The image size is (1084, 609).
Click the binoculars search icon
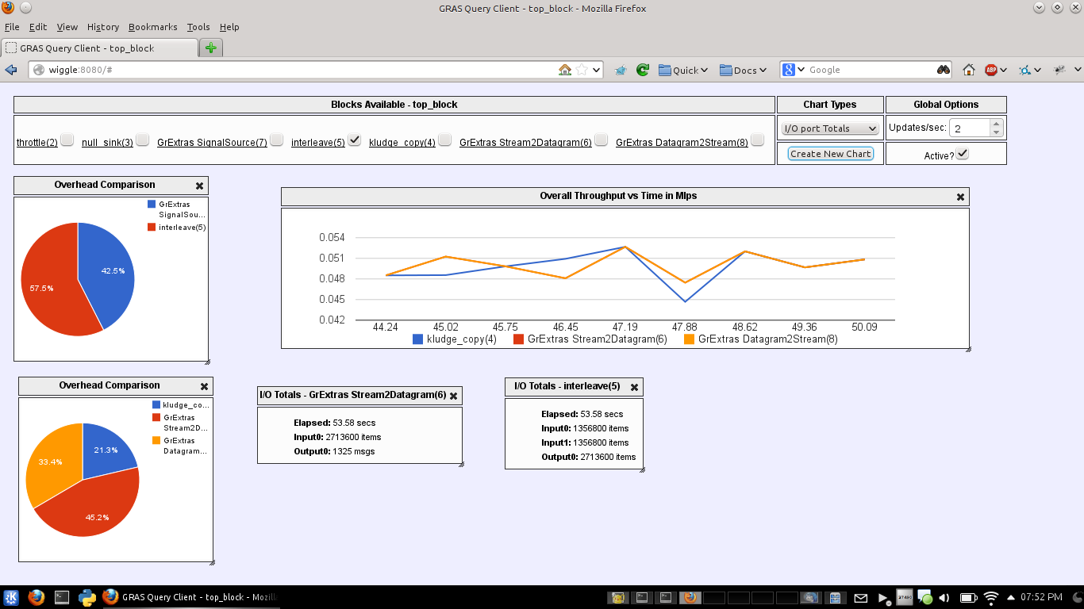tap(944, 70)
